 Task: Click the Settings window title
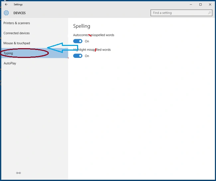(18, 4)
